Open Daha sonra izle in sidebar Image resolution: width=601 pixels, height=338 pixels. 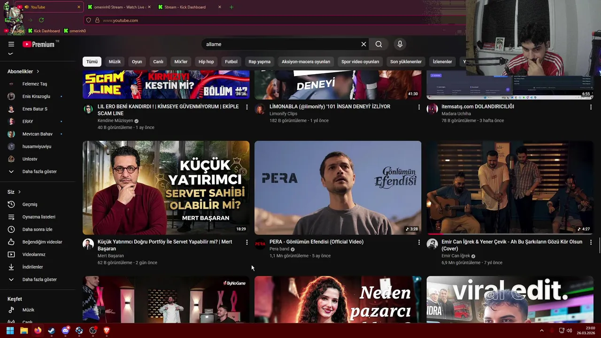(x=38, y=230)
